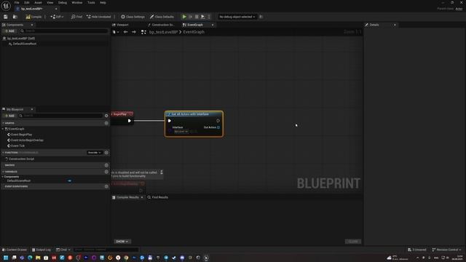Click BeginPlay node execution output pin
This screenshot has width=466, height=262.
(130, 121)
